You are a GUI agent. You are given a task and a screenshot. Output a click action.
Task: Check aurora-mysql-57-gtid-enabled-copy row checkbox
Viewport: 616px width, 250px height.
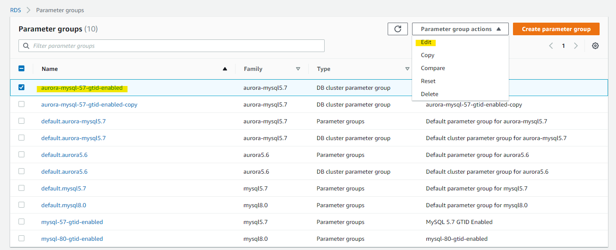pos(21,104)
